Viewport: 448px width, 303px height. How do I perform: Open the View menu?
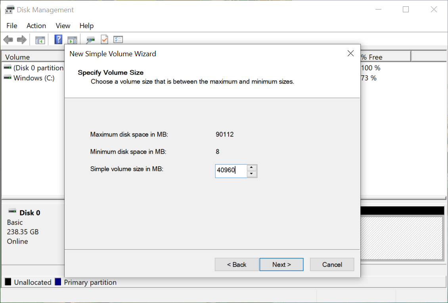click(x=63, y=26)
